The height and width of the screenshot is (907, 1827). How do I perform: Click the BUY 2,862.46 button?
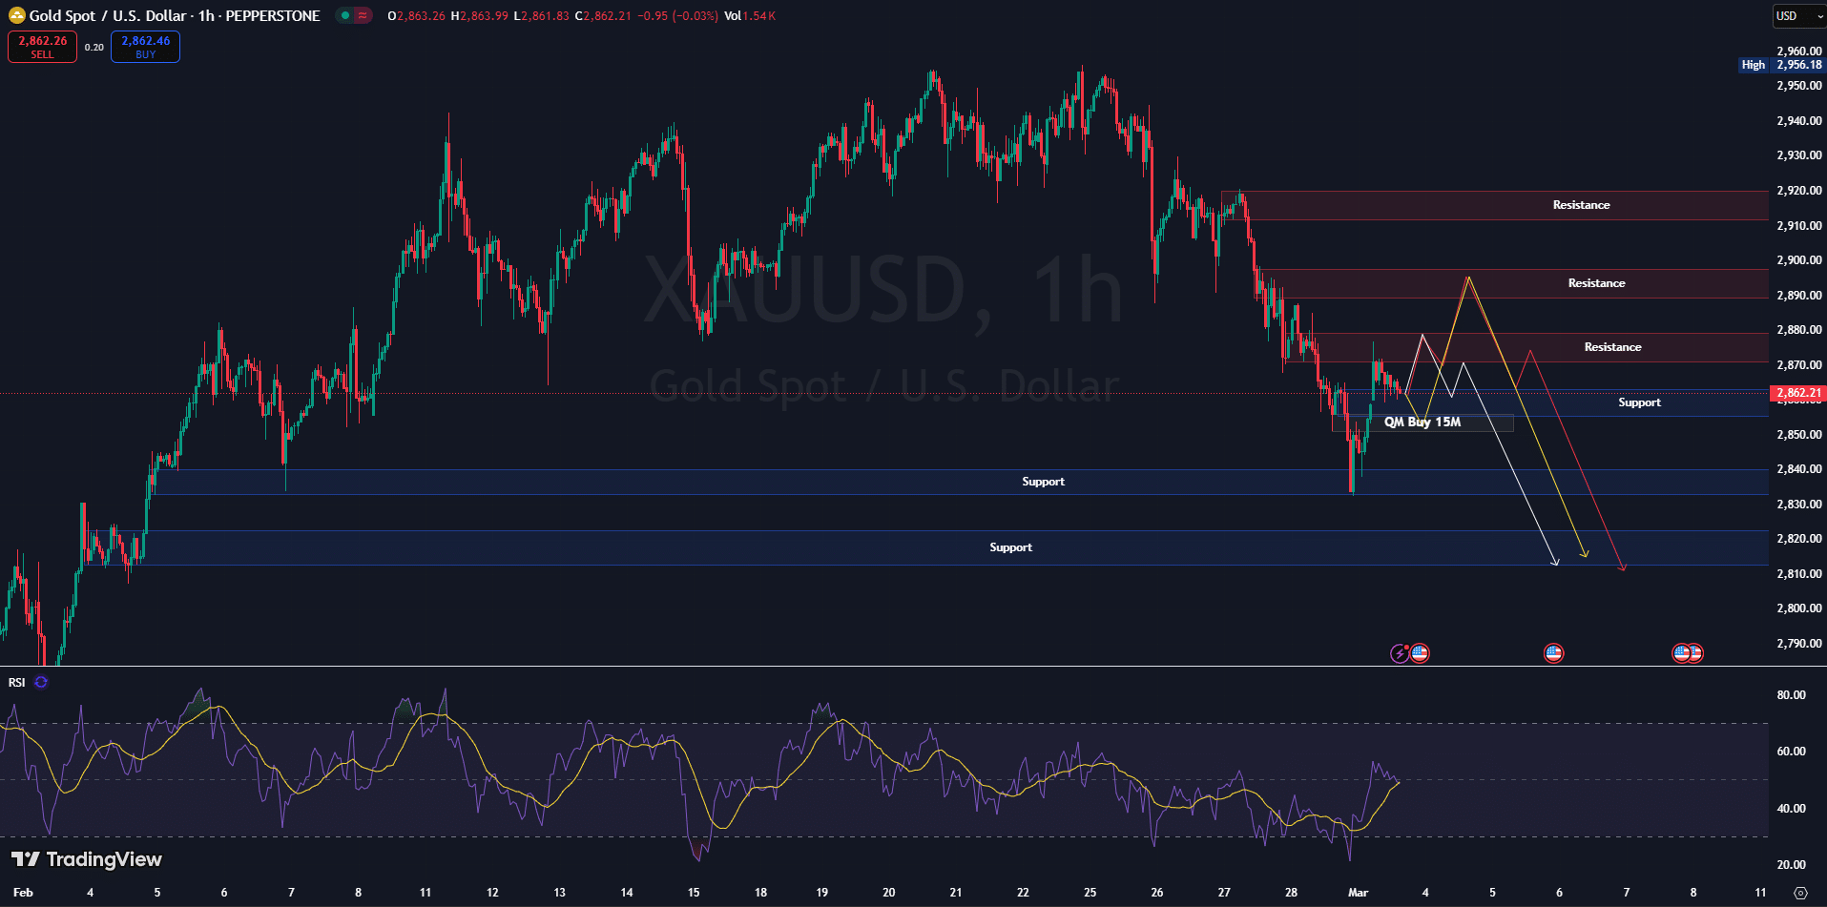145,47
